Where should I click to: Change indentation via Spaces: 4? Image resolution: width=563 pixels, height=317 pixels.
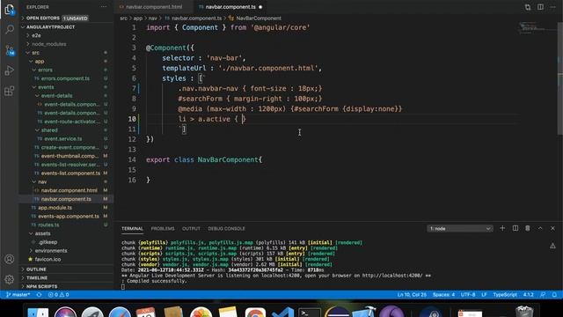(x=443, y=295)
